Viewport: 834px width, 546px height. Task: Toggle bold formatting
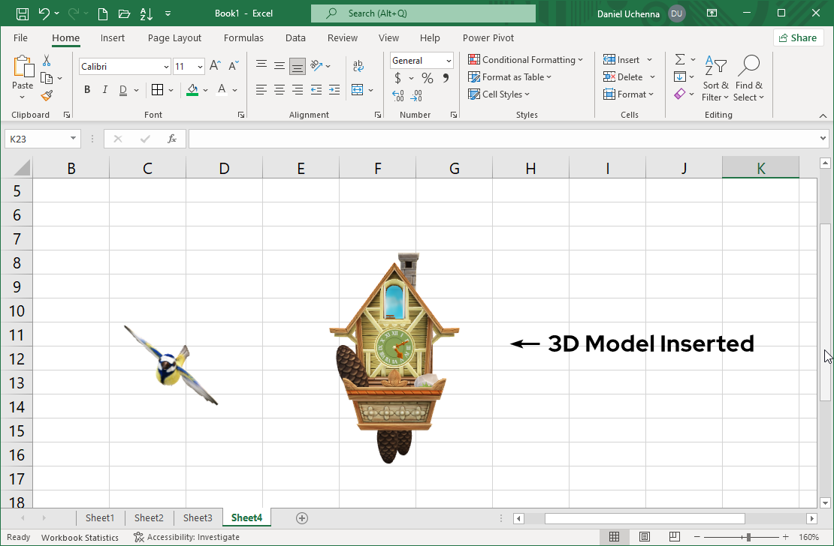click(x=86, y=89)
